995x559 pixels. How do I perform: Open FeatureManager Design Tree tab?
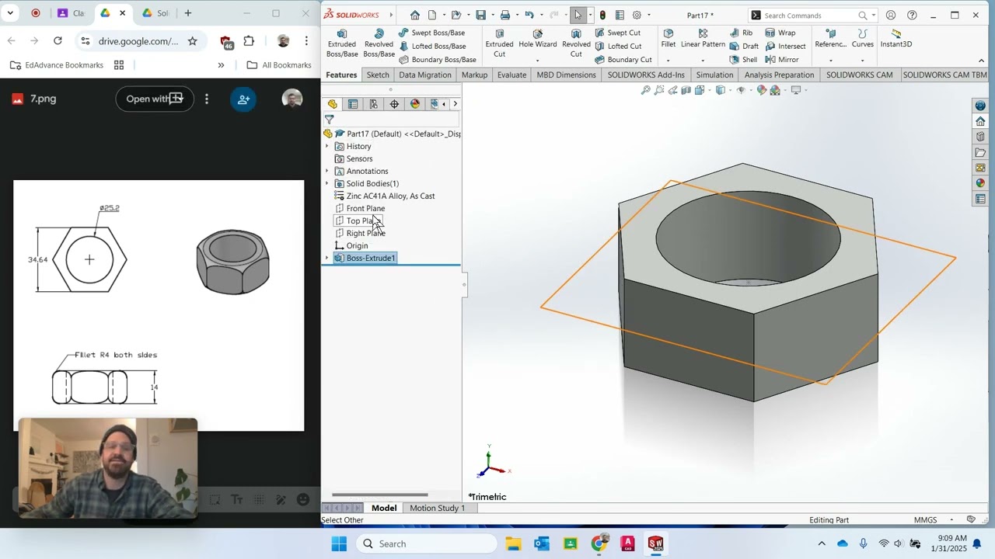(333, 104)
